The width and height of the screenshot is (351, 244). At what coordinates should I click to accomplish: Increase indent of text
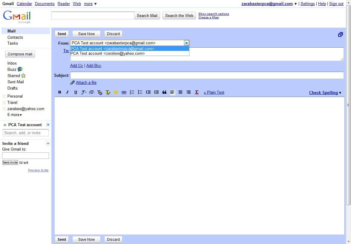pos(156,92)
